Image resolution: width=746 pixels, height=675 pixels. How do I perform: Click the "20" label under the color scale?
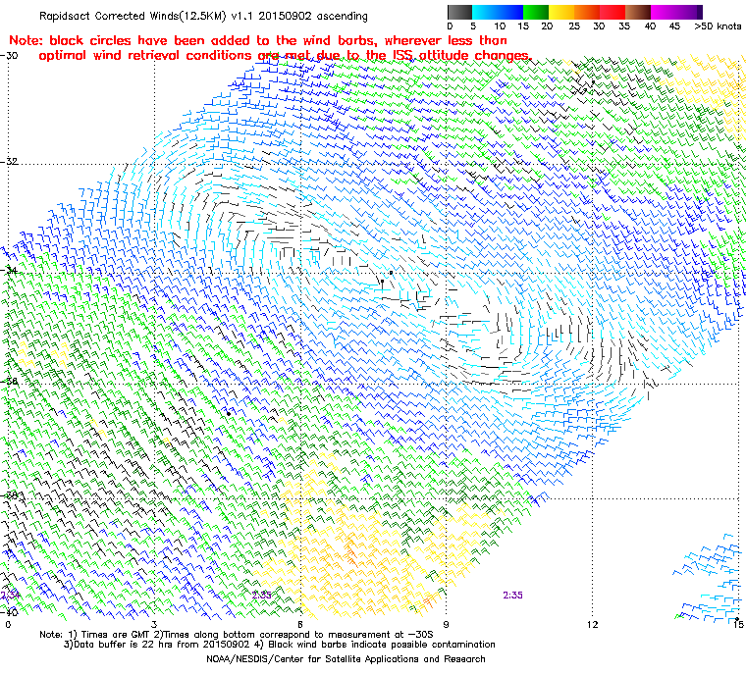(x=547, y=26)
